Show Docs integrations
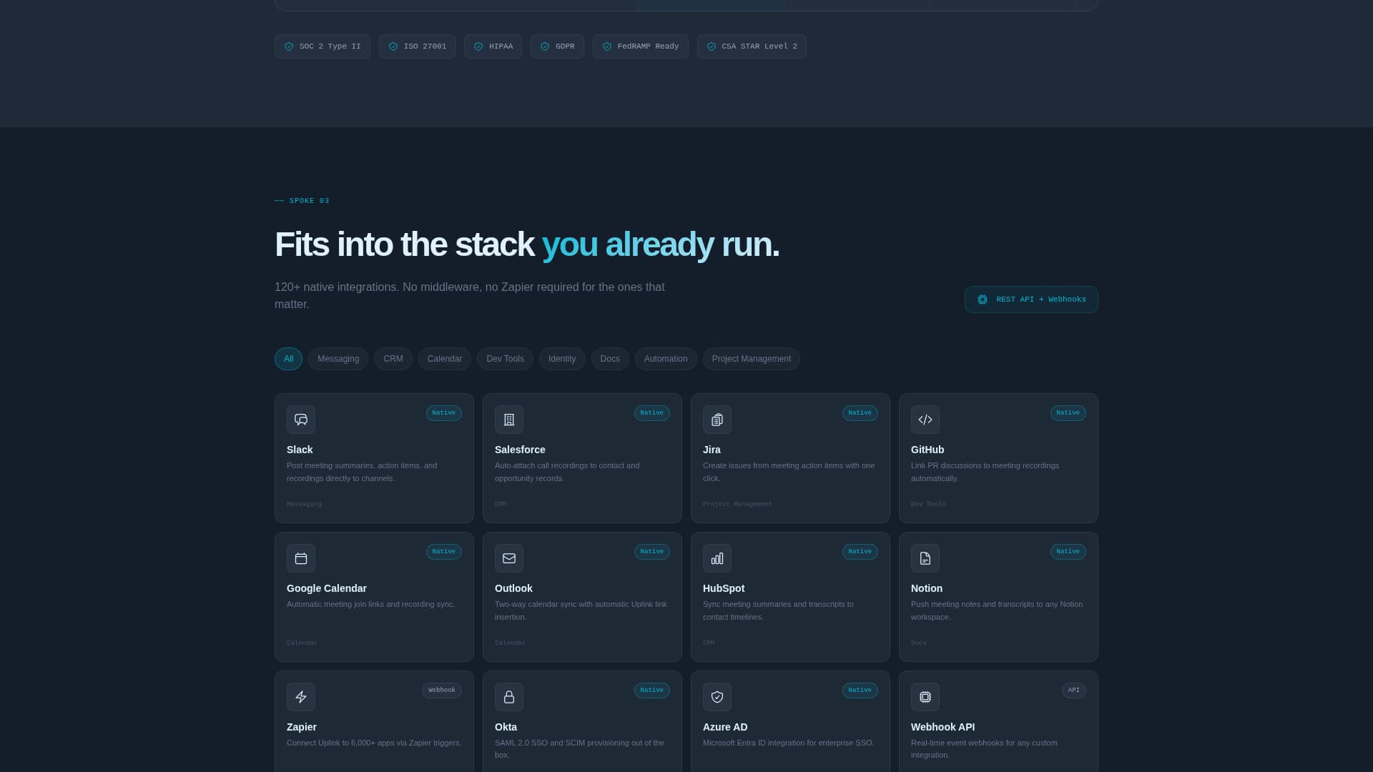This screenshot has height=772, width=1373. tap(610, 359)
